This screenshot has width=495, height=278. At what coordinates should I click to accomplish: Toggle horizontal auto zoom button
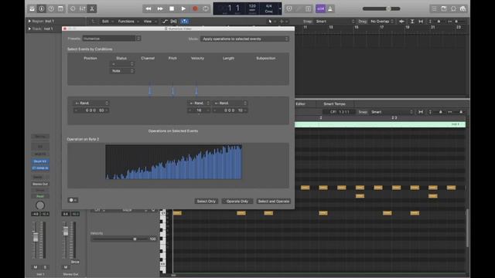421,22
